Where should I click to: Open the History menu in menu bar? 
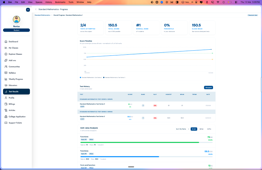49,2
